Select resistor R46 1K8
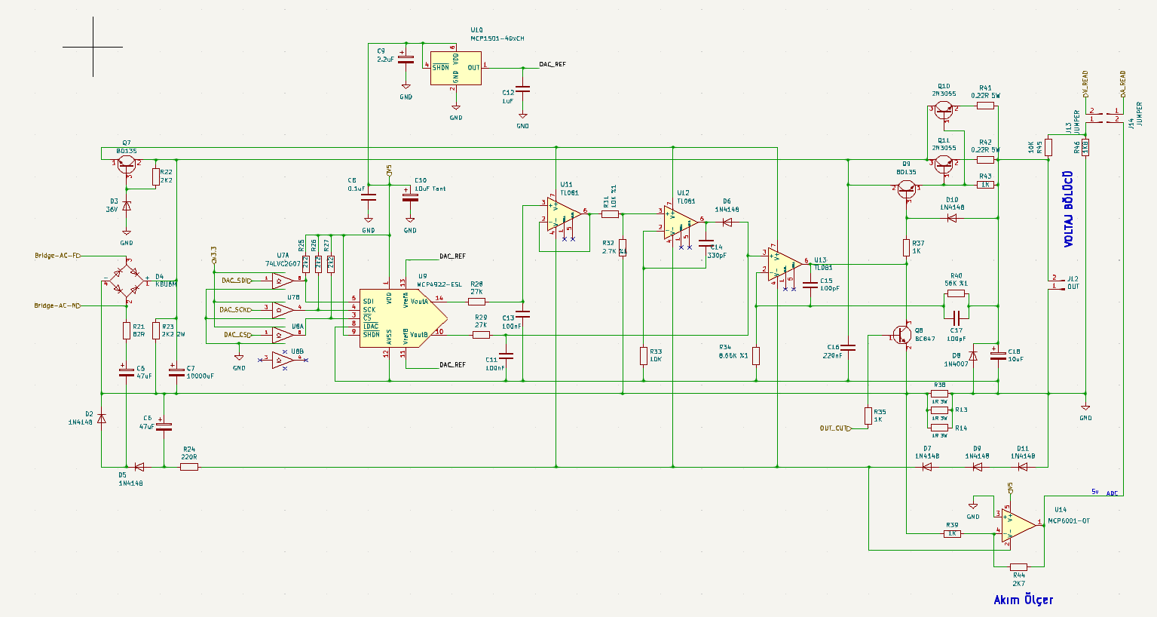The height and width of the screenshot is (617, 1157). pos(1085,147)
